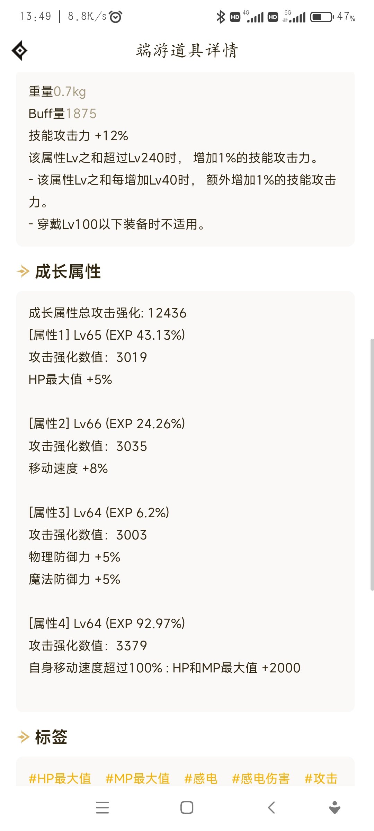Select the #感电伤害 tag
Screen dimensions: 374x831
(261, 778)
